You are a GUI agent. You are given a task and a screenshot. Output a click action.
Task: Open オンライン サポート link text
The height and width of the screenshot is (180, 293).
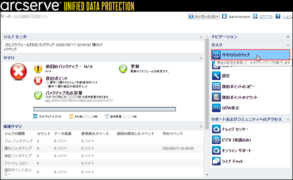(237, 151)
